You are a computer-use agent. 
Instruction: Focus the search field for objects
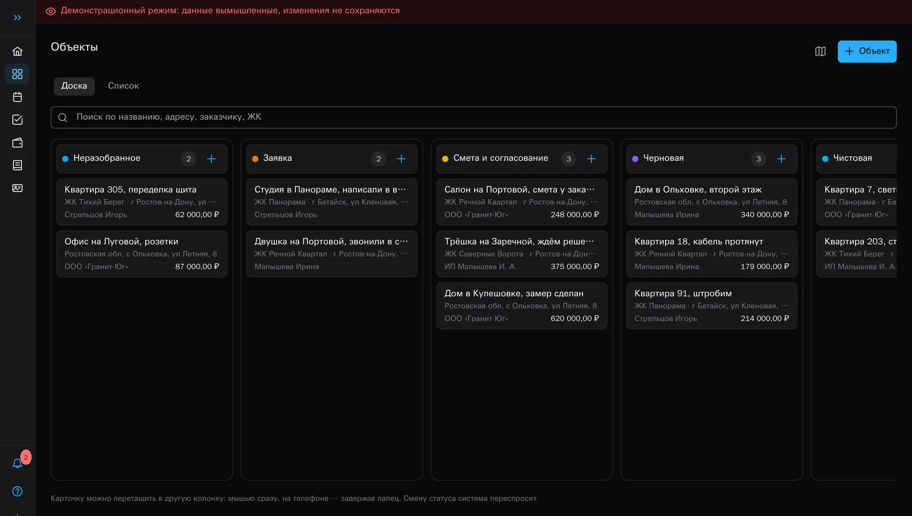pyautogui.click(x=473, y=117)
